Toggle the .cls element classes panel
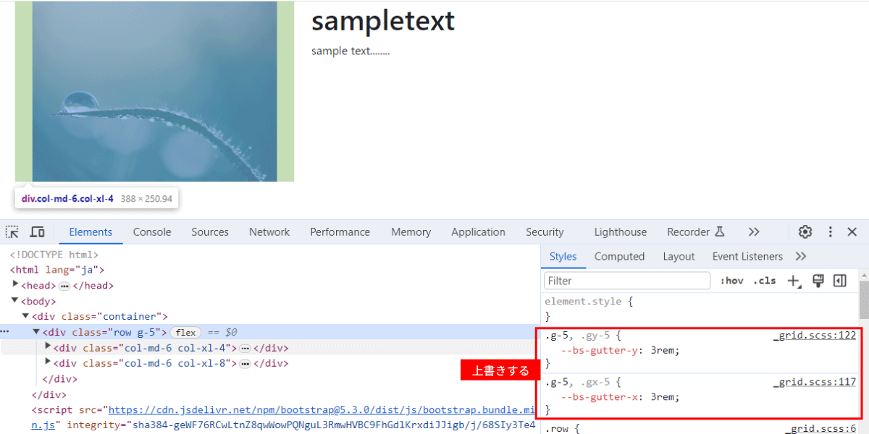 coord(764,281)
